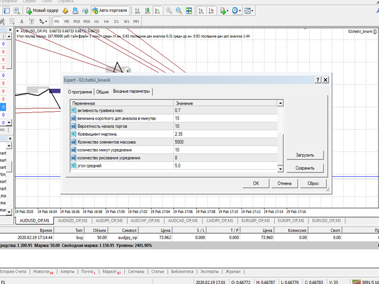Open the 'Новости' terminal tab
Viewport: 379px width, 284px height.
point(43,272)
